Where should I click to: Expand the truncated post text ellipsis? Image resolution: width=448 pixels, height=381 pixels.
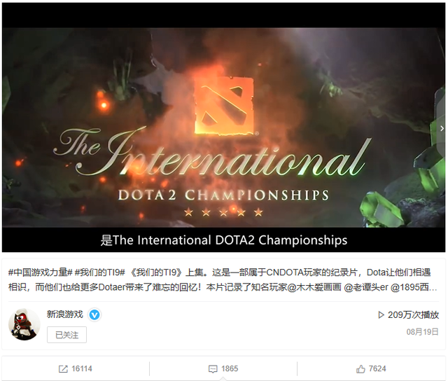tap(433, 288)
